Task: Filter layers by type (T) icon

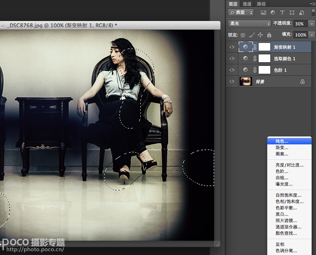Action: (x=282, y=13)
